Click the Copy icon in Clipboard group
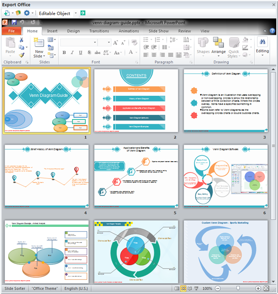Image resolution: width=278 pixels, height=294 pixels. pos(21,47)
